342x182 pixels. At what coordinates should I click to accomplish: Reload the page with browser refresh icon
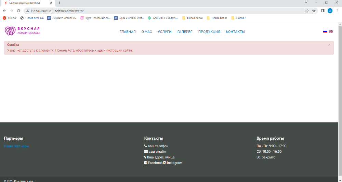18,11
